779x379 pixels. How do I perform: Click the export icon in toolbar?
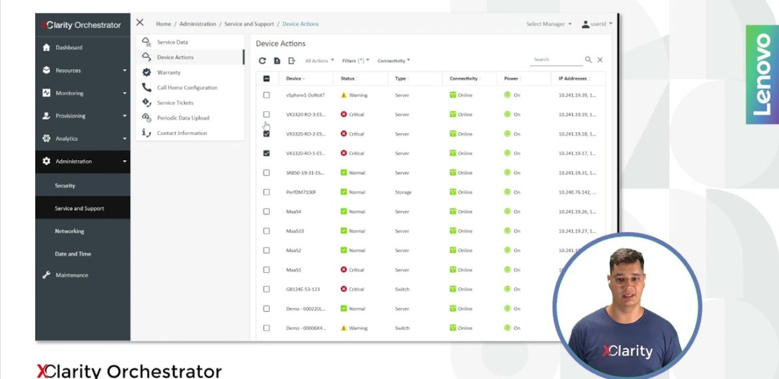tap(292, 61)
